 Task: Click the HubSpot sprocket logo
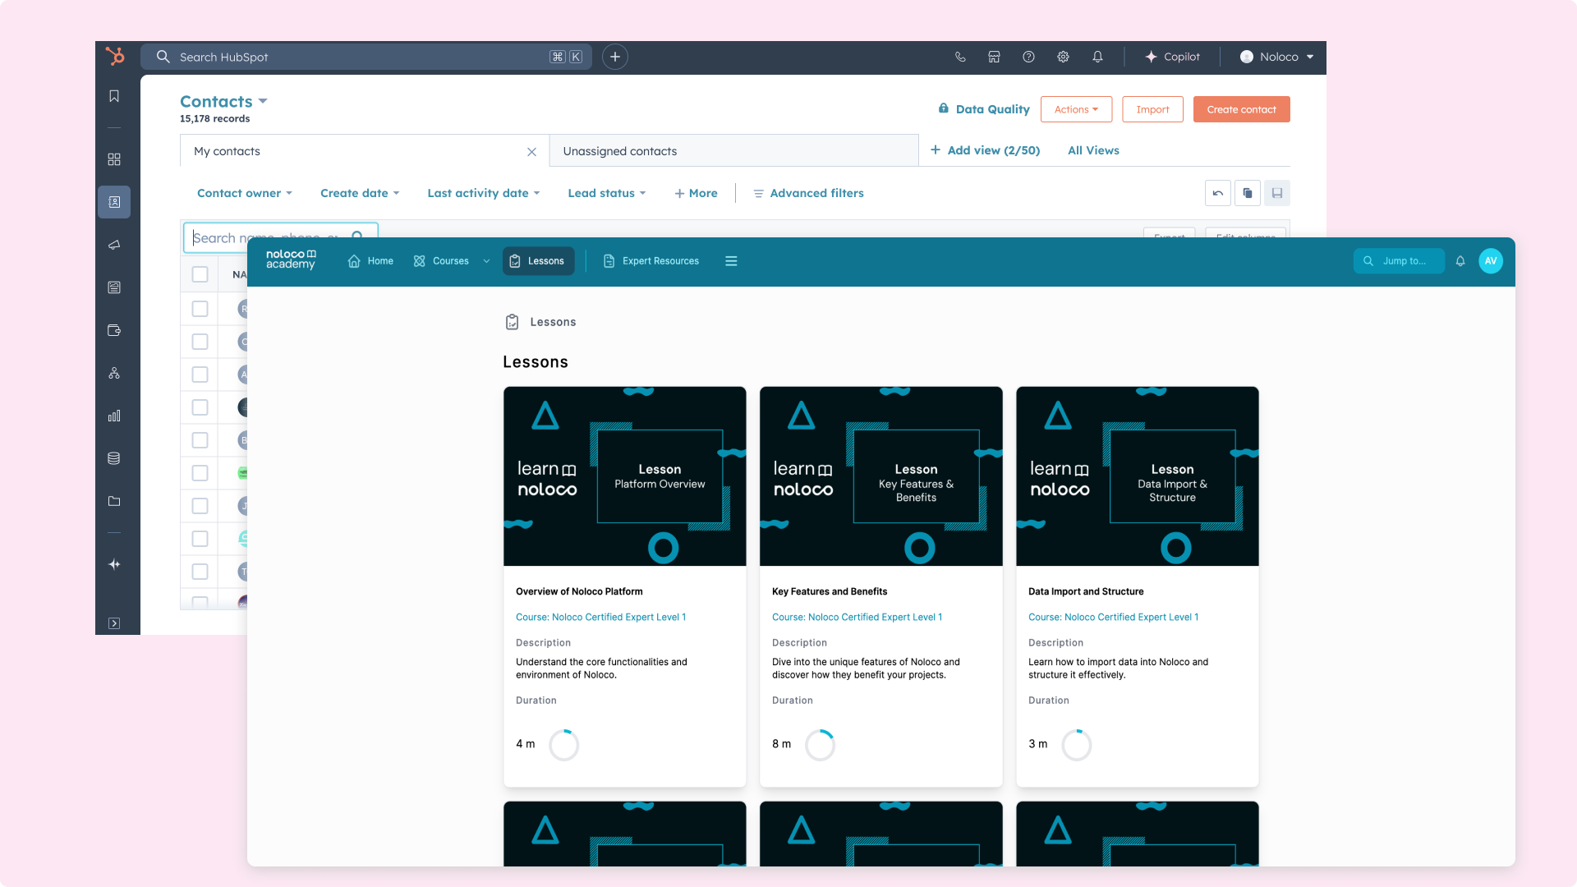[x=115, y=56]
